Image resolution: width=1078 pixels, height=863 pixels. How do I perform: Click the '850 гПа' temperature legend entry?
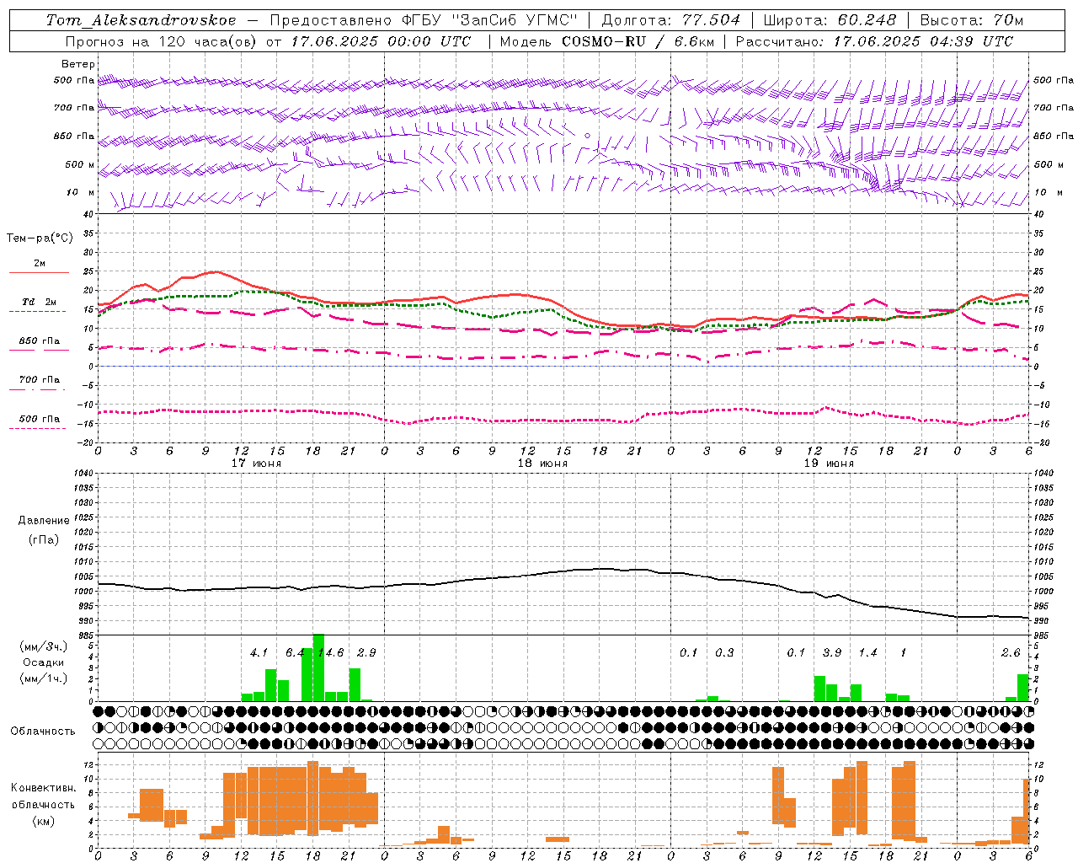point(40,341)
